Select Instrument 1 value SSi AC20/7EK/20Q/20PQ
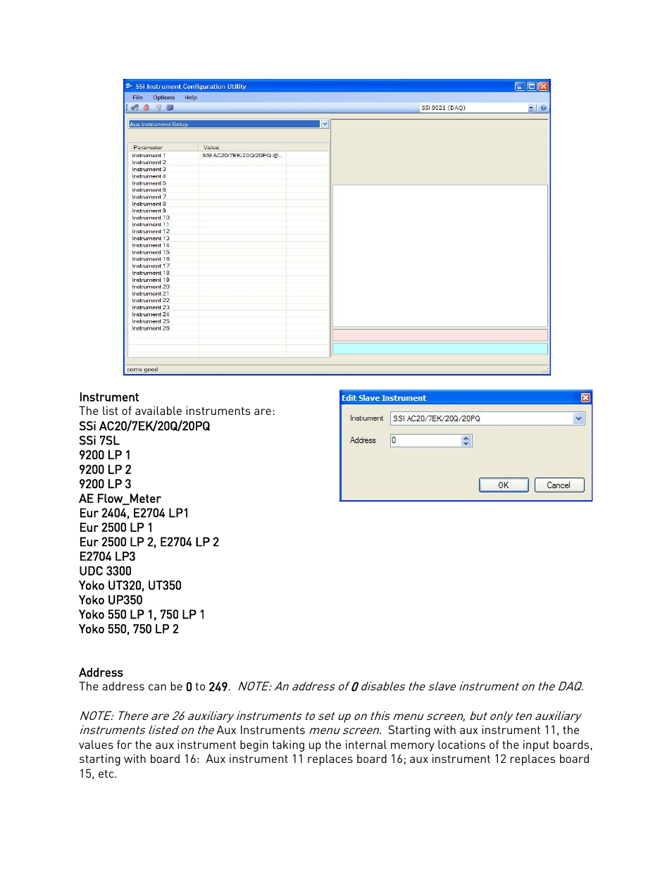The height and width of the screenshot is (870, 672). pyautogui.click(x=242, y=155)
